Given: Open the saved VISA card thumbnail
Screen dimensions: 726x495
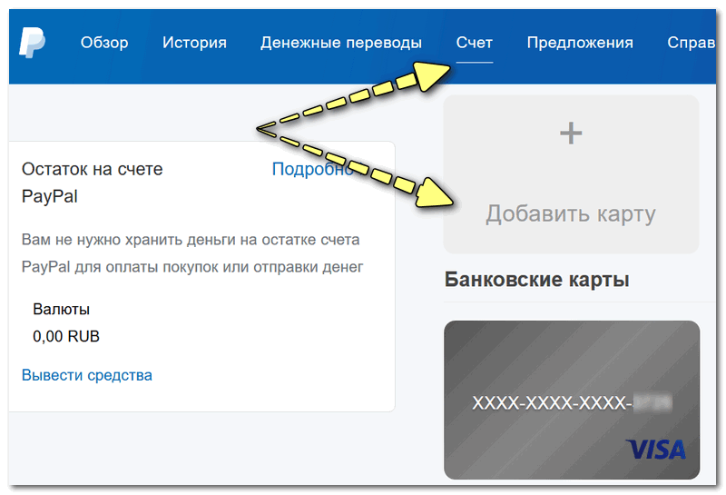Looking at the screenshot, I should 572,400.
